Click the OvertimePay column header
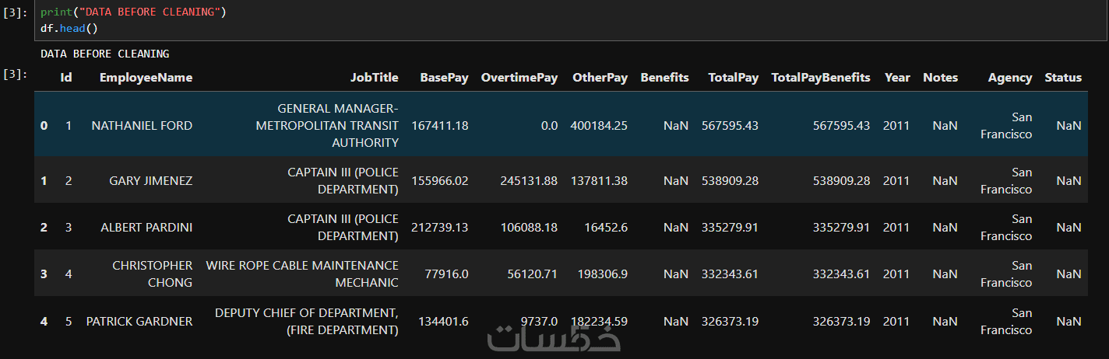Image resolution: width=1109 pixels, height=359 pixels. click(519, 78)
